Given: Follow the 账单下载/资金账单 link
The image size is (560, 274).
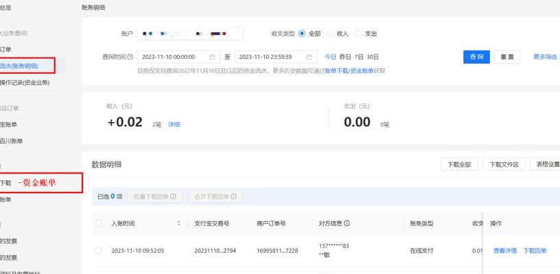Looking at the screenshot, I should coord(349,71).
